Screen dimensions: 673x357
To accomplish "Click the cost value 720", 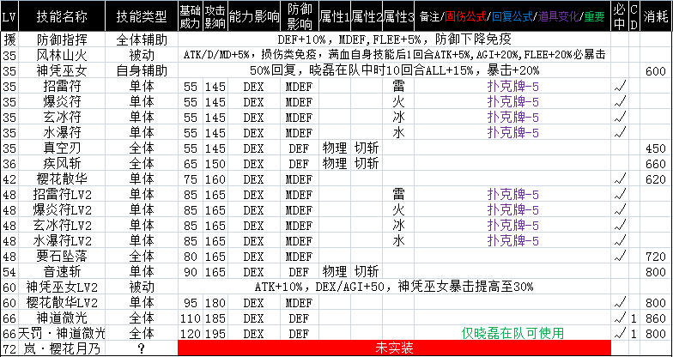I will tap(656, 257).
